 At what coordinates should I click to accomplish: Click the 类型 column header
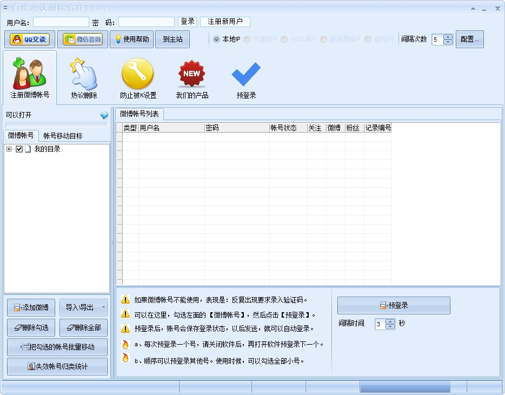(x=130, y=128)
